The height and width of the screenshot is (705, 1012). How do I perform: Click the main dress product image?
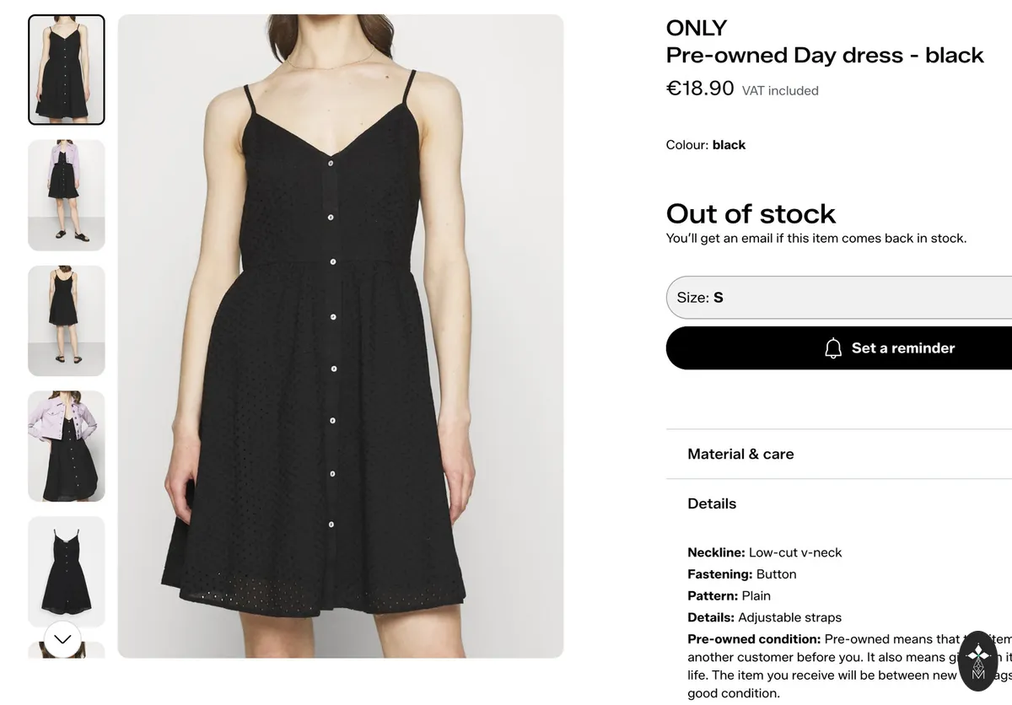click(341, 336)
